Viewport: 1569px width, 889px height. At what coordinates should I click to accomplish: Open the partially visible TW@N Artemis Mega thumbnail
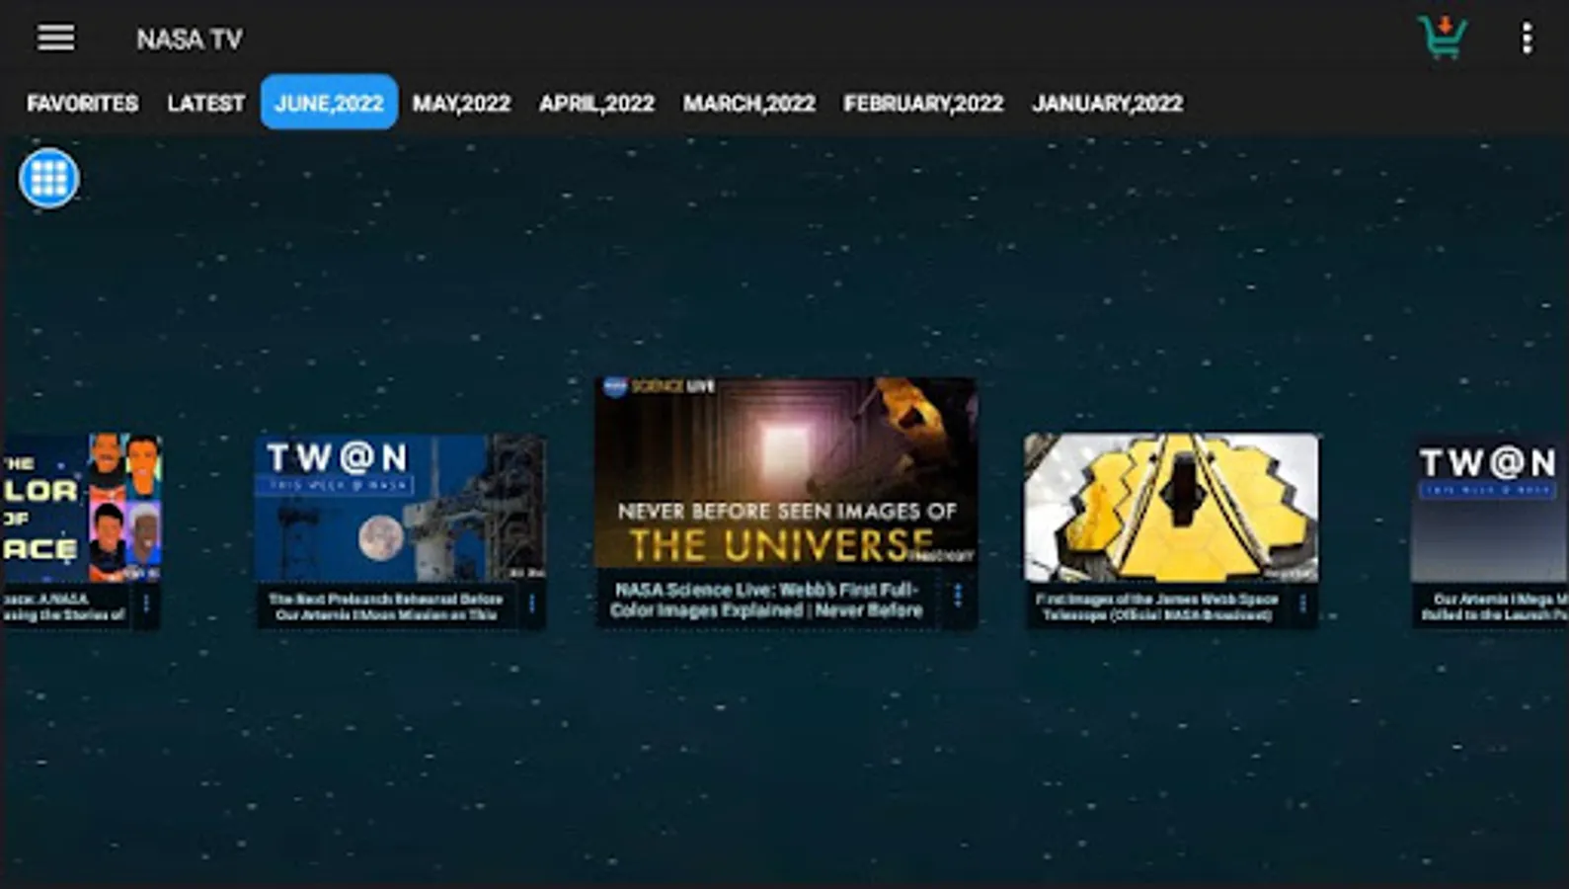1489,509
